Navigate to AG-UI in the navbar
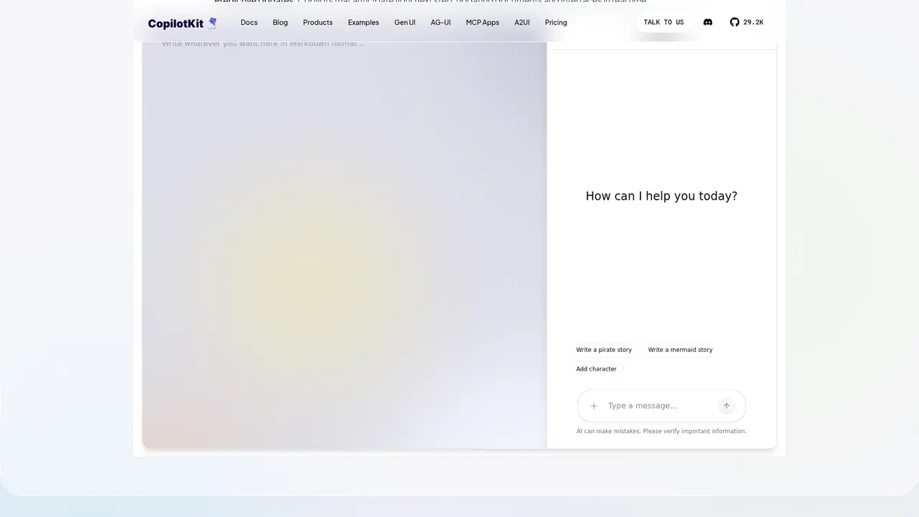919x517 pixels. click(441, 22)
